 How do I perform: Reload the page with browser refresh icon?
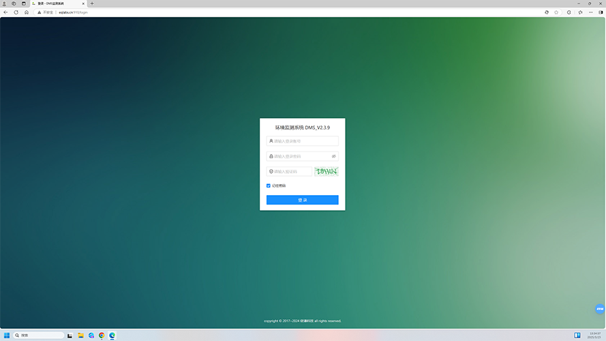16,12
